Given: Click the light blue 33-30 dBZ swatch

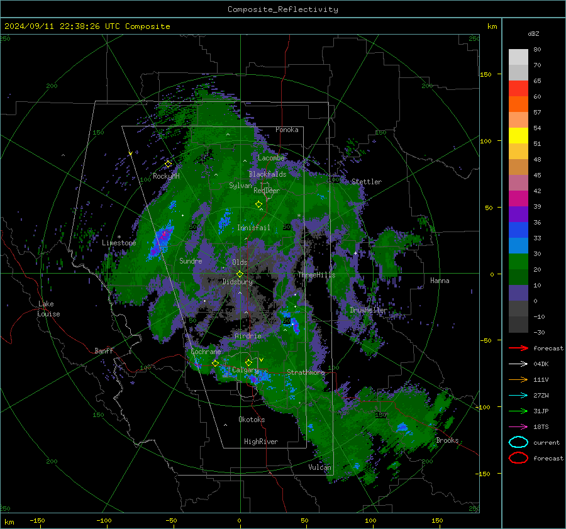Looking at the screenshot, I should coord(518,246).
